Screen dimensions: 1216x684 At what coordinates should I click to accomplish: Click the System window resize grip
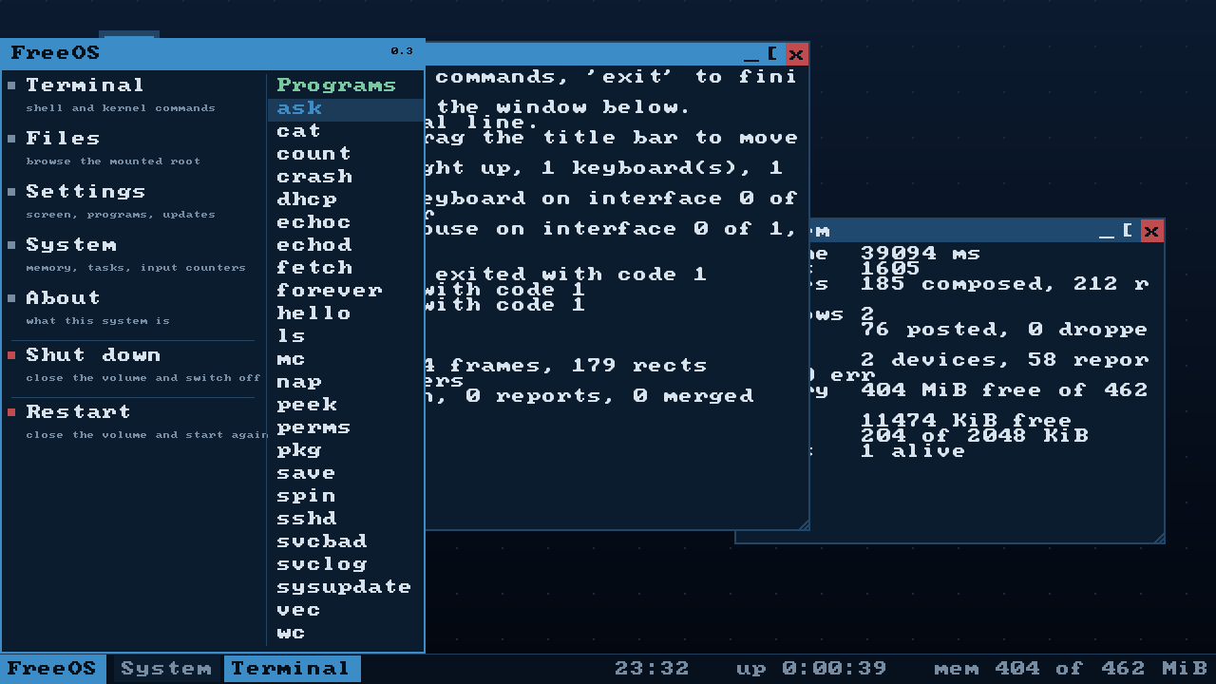[x=1159, y=538]
